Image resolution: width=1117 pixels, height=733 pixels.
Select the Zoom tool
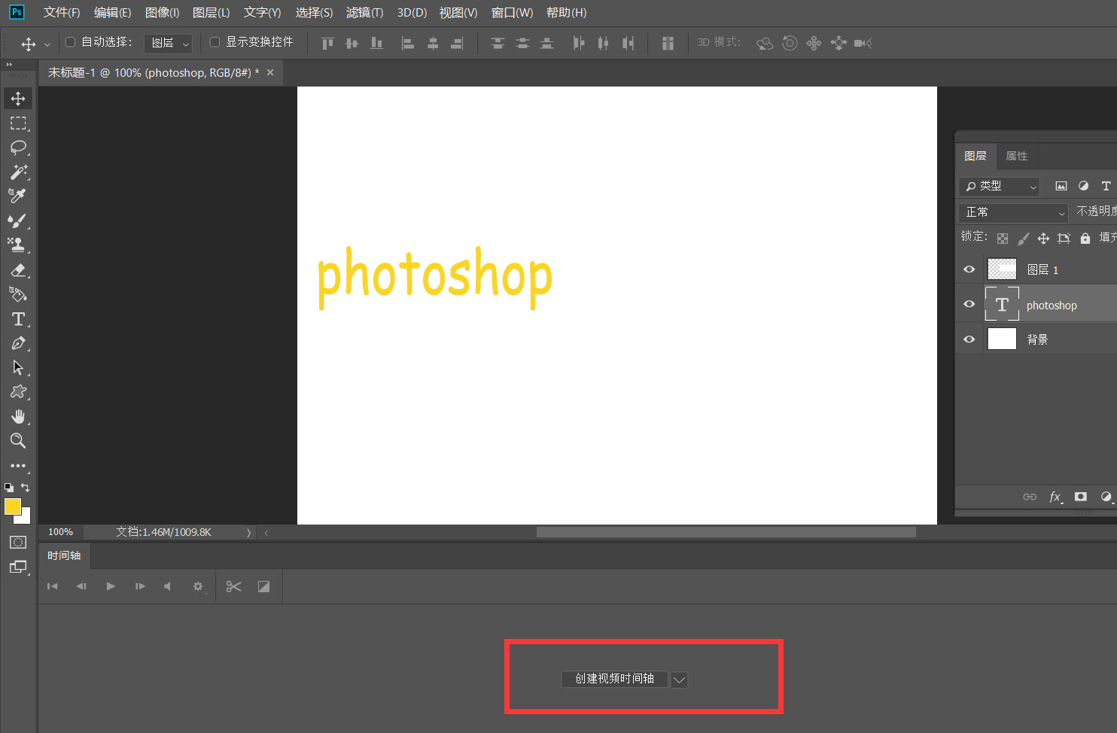(x=18, y=441)
